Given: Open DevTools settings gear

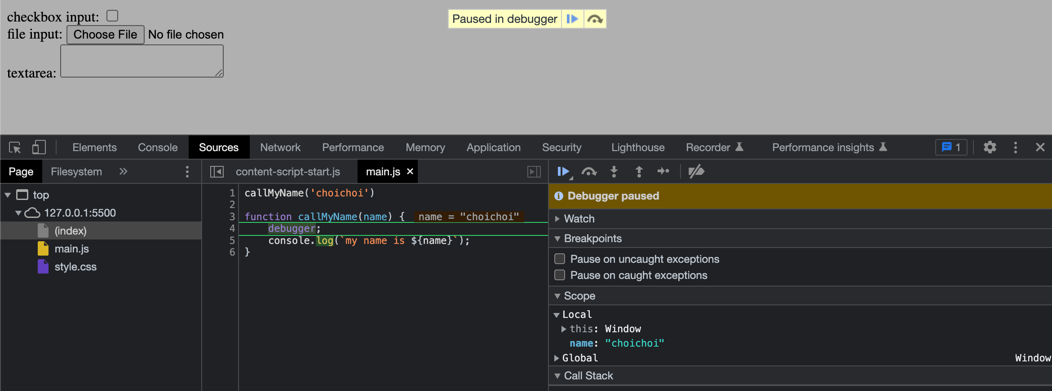Looking at the screenshot, I should [x=990, y=148].
